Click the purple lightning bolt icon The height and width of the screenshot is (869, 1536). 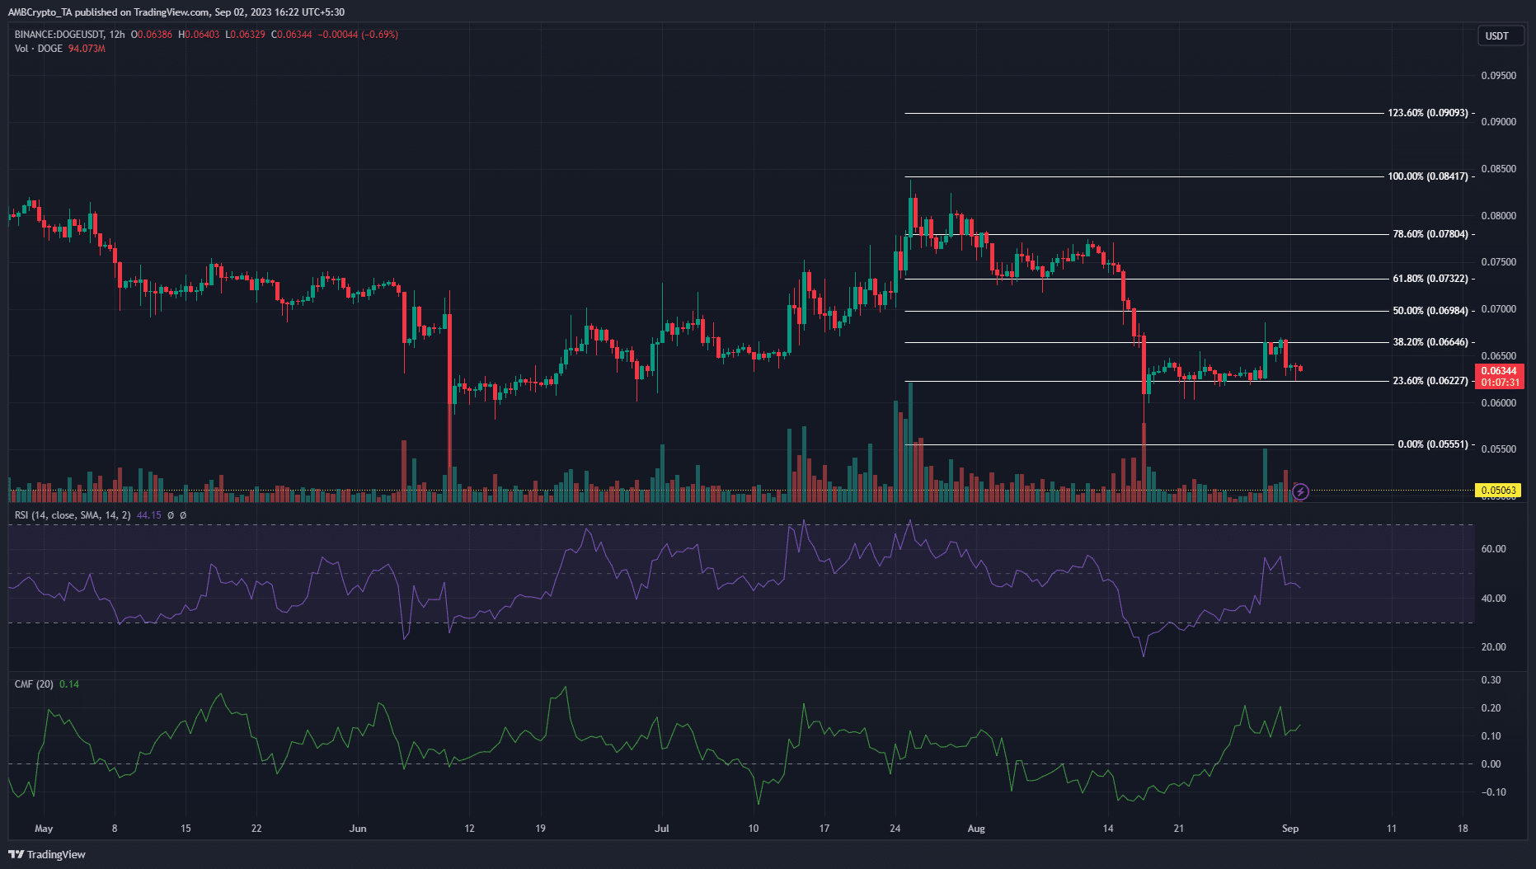(1300, 492)
